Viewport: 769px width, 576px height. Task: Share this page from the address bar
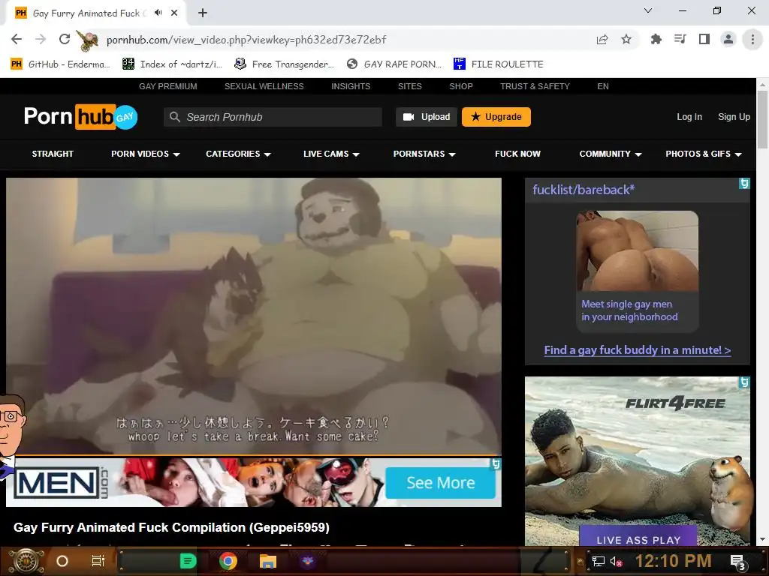602,40
